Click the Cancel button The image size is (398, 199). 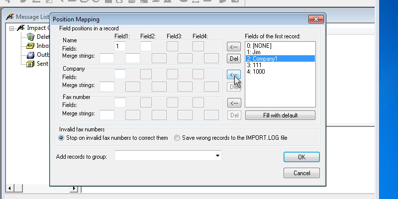click(301, 173)
